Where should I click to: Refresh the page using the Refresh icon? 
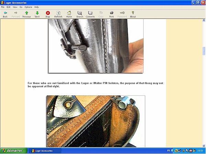click(x=58, y=13)
